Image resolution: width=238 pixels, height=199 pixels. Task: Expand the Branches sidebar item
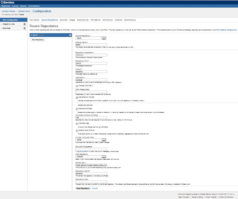pos(6,28)
